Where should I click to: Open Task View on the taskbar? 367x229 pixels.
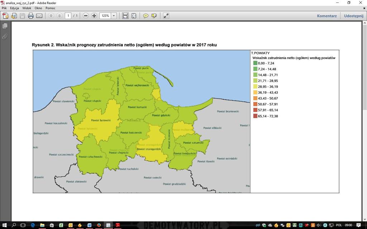click(x=23, y=225)
